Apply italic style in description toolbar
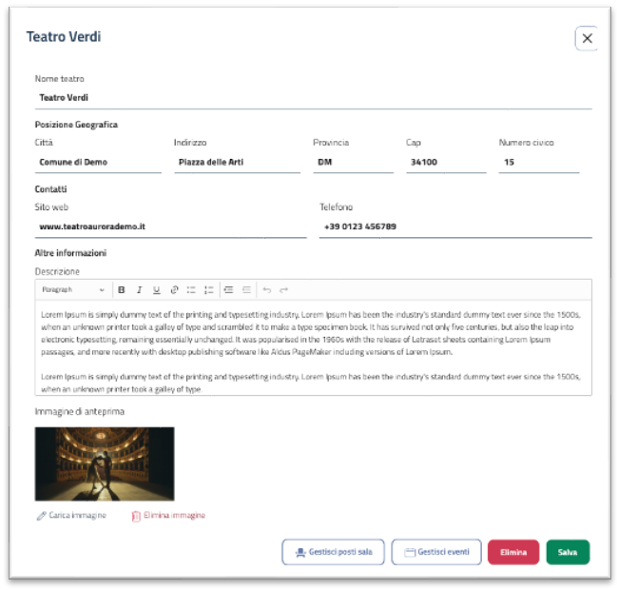This screenshot has width=618, height=590. pyautogui.click(x=139, y=289)
